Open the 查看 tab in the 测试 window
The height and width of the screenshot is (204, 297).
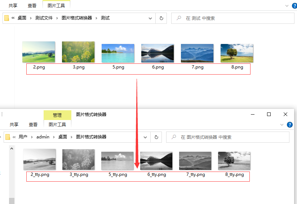pyautogui.click(x=32, y=6)
